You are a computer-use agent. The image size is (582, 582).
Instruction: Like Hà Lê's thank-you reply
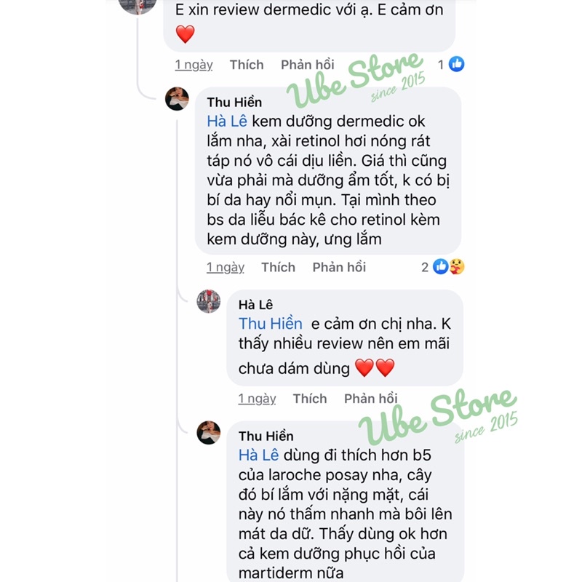pos(310,399)
